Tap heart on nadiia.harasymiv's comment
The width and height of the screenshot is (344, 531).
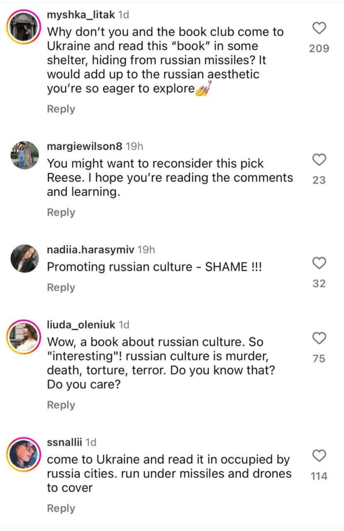pyautogui.click(x=319, y=263)
